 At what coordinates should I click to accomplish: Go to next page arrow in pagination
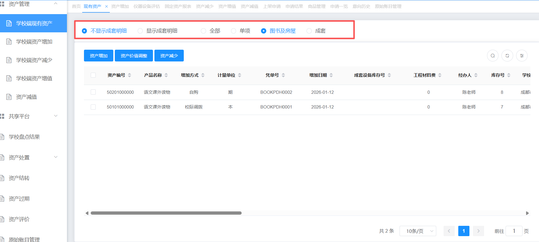[478, 231]
